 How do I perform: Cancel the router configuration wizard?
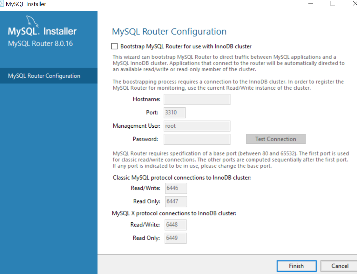[340, 266]
